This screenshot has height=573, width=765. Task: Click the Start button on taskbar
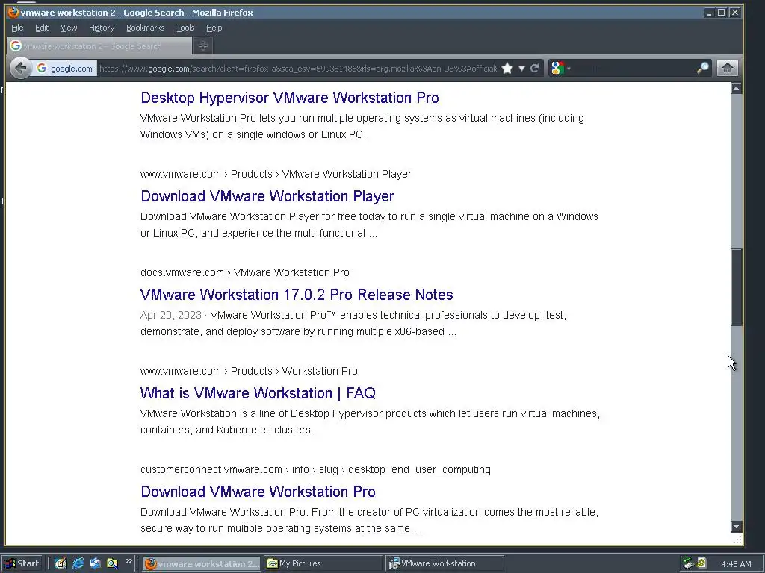tap(22, 563)
